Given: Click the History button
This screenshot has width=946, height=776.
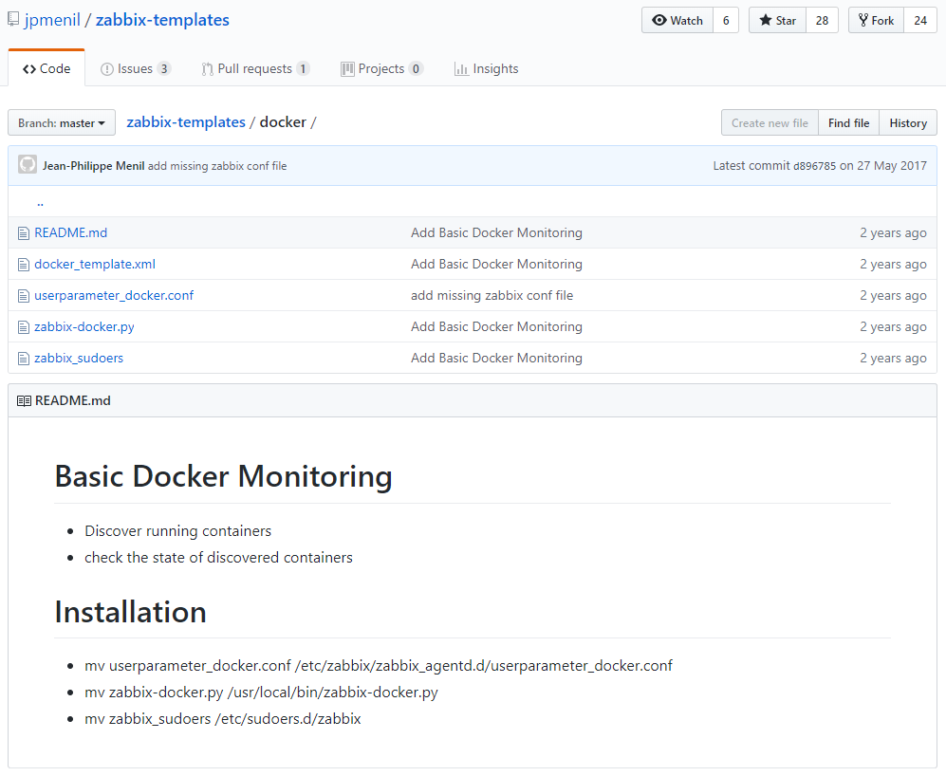Looking at the screenshot, I should 907,123.
